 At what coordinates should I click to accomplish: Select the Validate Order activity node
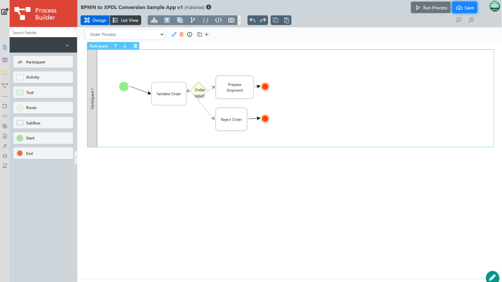click(169, 94)
